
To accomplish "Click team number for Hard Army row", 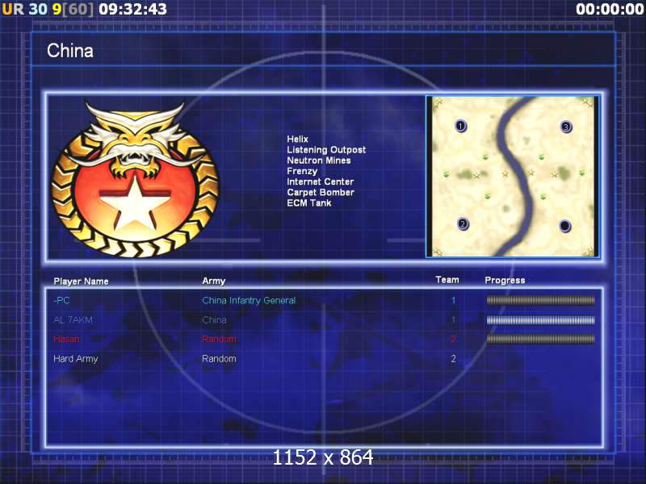I will coord(453,359).
